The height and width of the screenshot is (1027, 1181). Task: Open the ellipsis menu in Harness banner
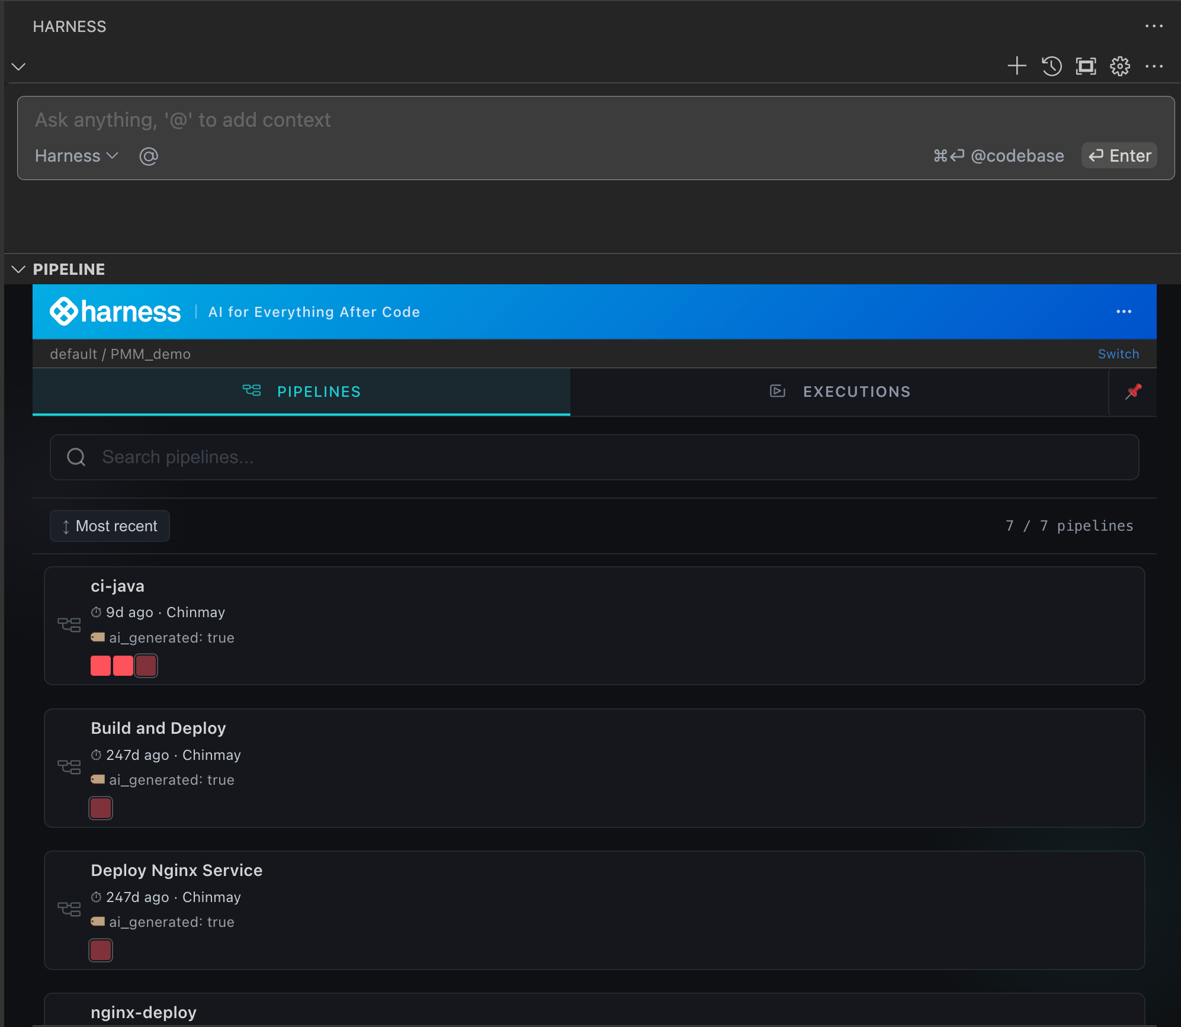(x=1124, y=312)
